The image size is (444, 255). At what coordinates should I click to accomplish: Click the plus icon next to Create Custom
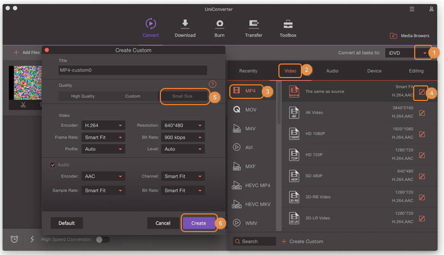tap(284, 241)
